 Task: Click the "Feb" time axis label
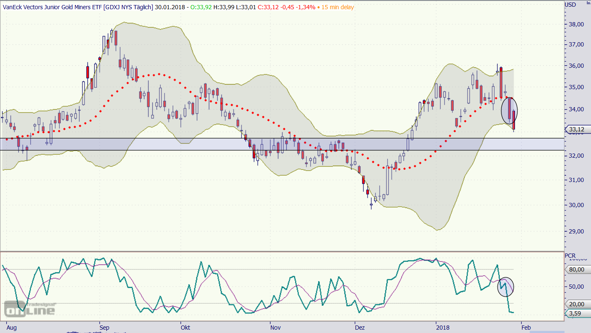(x=526, y=328)
